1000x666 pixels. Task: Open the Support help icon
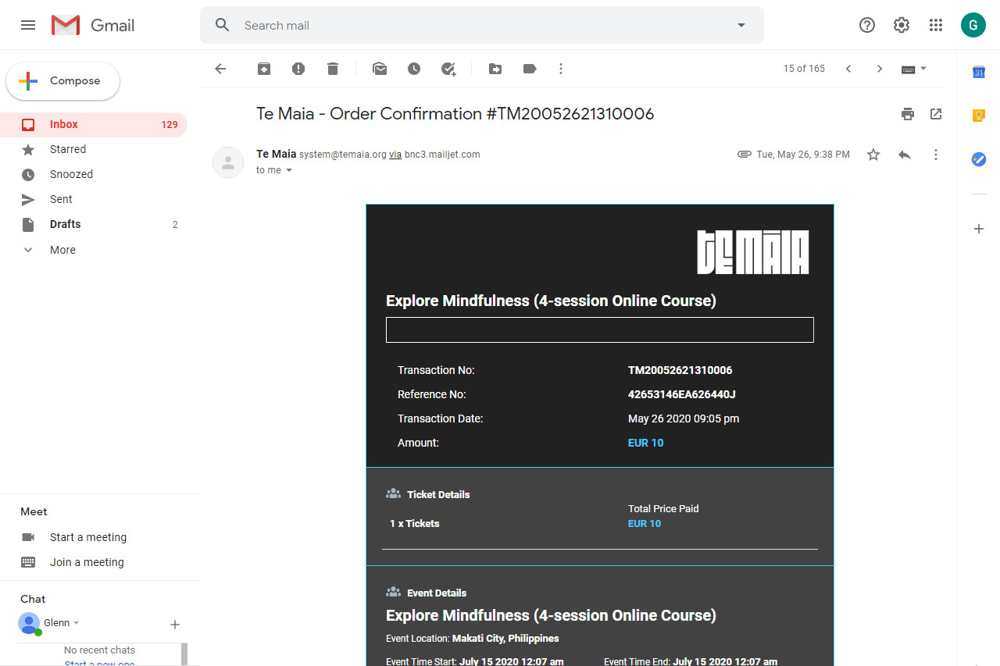(867, 25)
